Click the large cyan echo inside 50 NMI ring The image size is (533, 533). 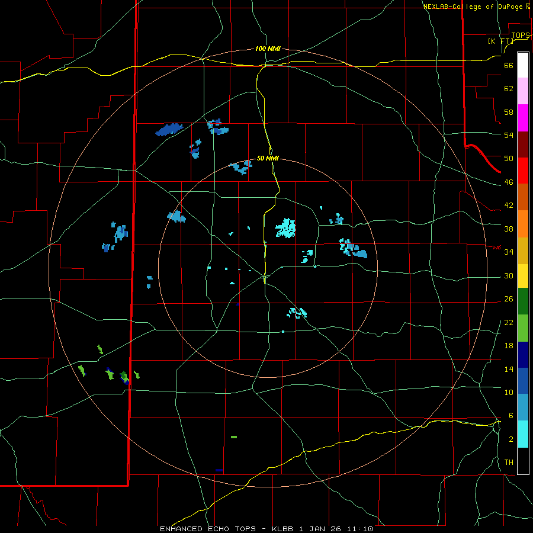coord(285,228)
